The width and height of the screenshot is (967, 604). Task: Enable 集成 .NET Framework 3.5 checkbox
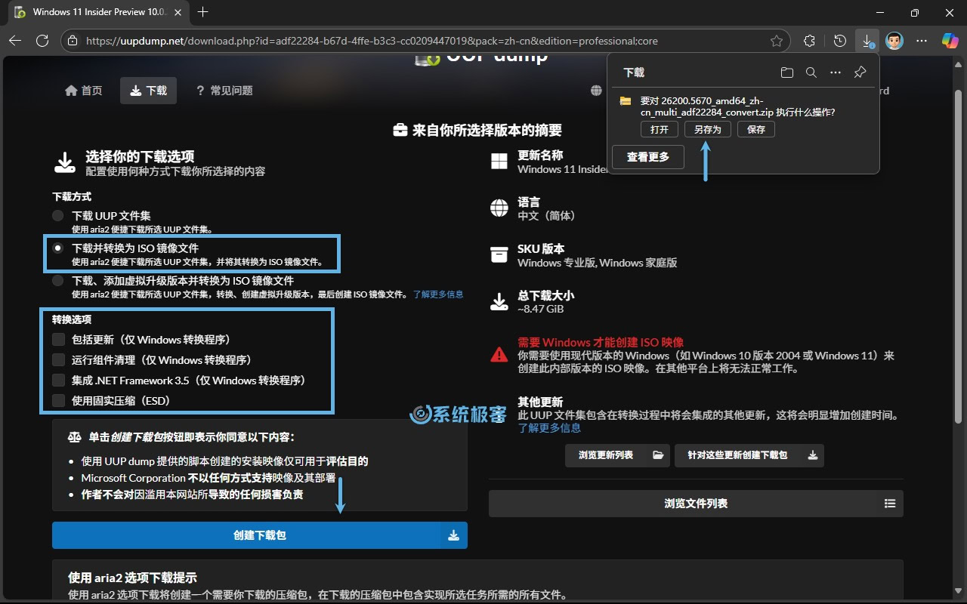click(x=58, y=381)
